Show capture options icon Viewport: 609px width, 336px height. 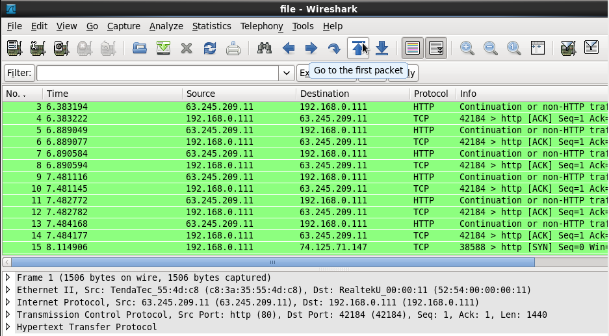point(38,48)
